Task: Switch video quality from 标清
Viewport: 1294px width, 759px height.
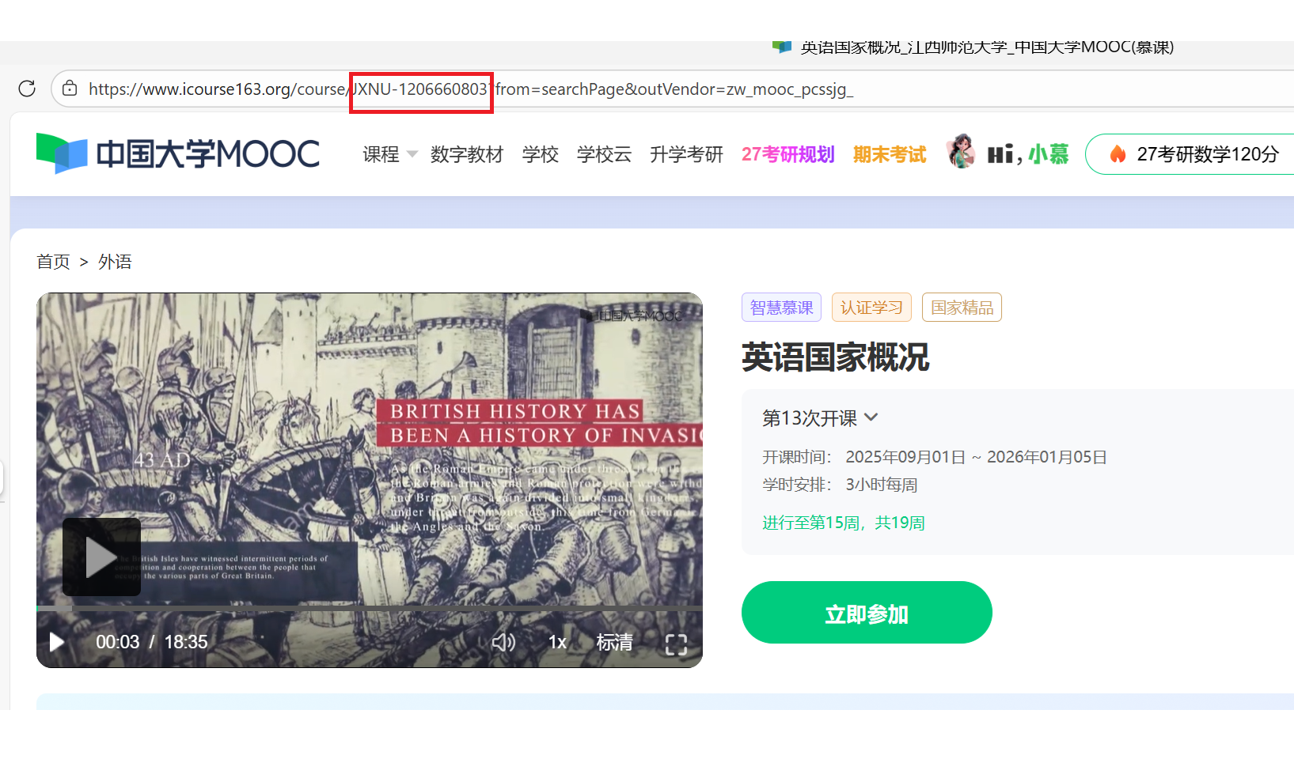Action: [614, 642]
